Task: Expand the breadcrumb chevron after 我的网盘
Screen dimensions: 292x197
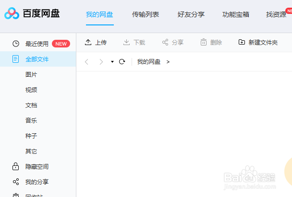Action: (168, 62)
